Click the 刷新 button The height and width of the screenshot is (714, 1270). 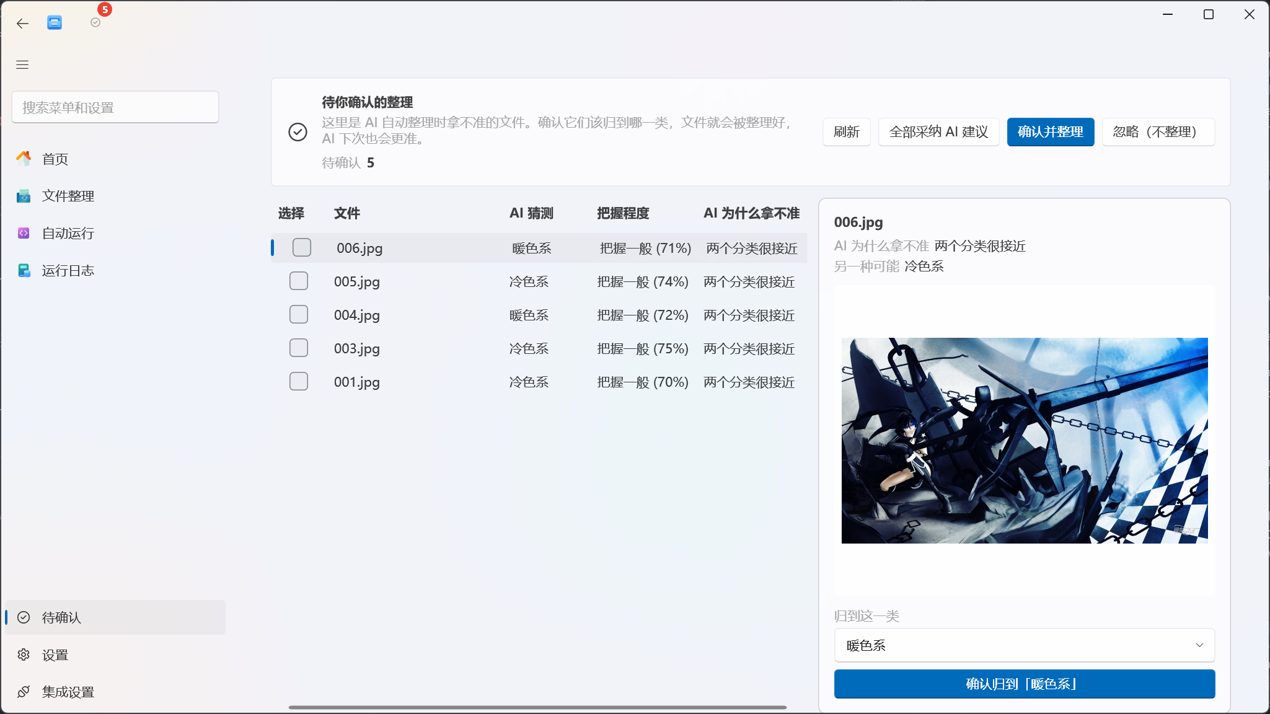coord(847,132)
